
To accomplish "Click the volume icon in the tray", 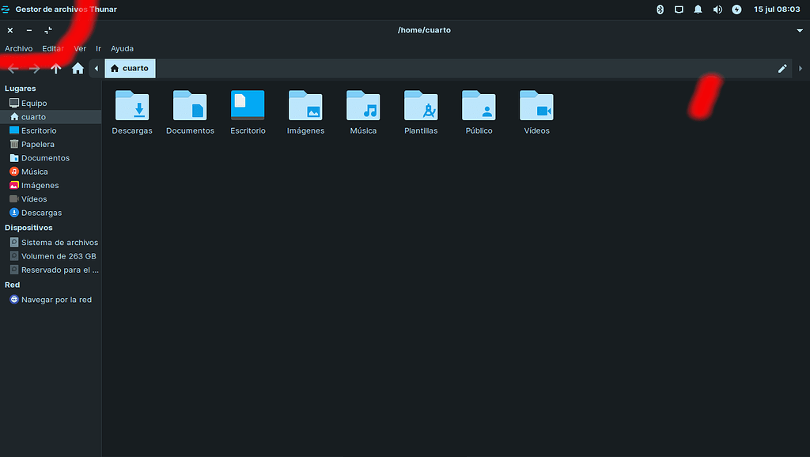I will pyautogui.click(x=717, y=9).
